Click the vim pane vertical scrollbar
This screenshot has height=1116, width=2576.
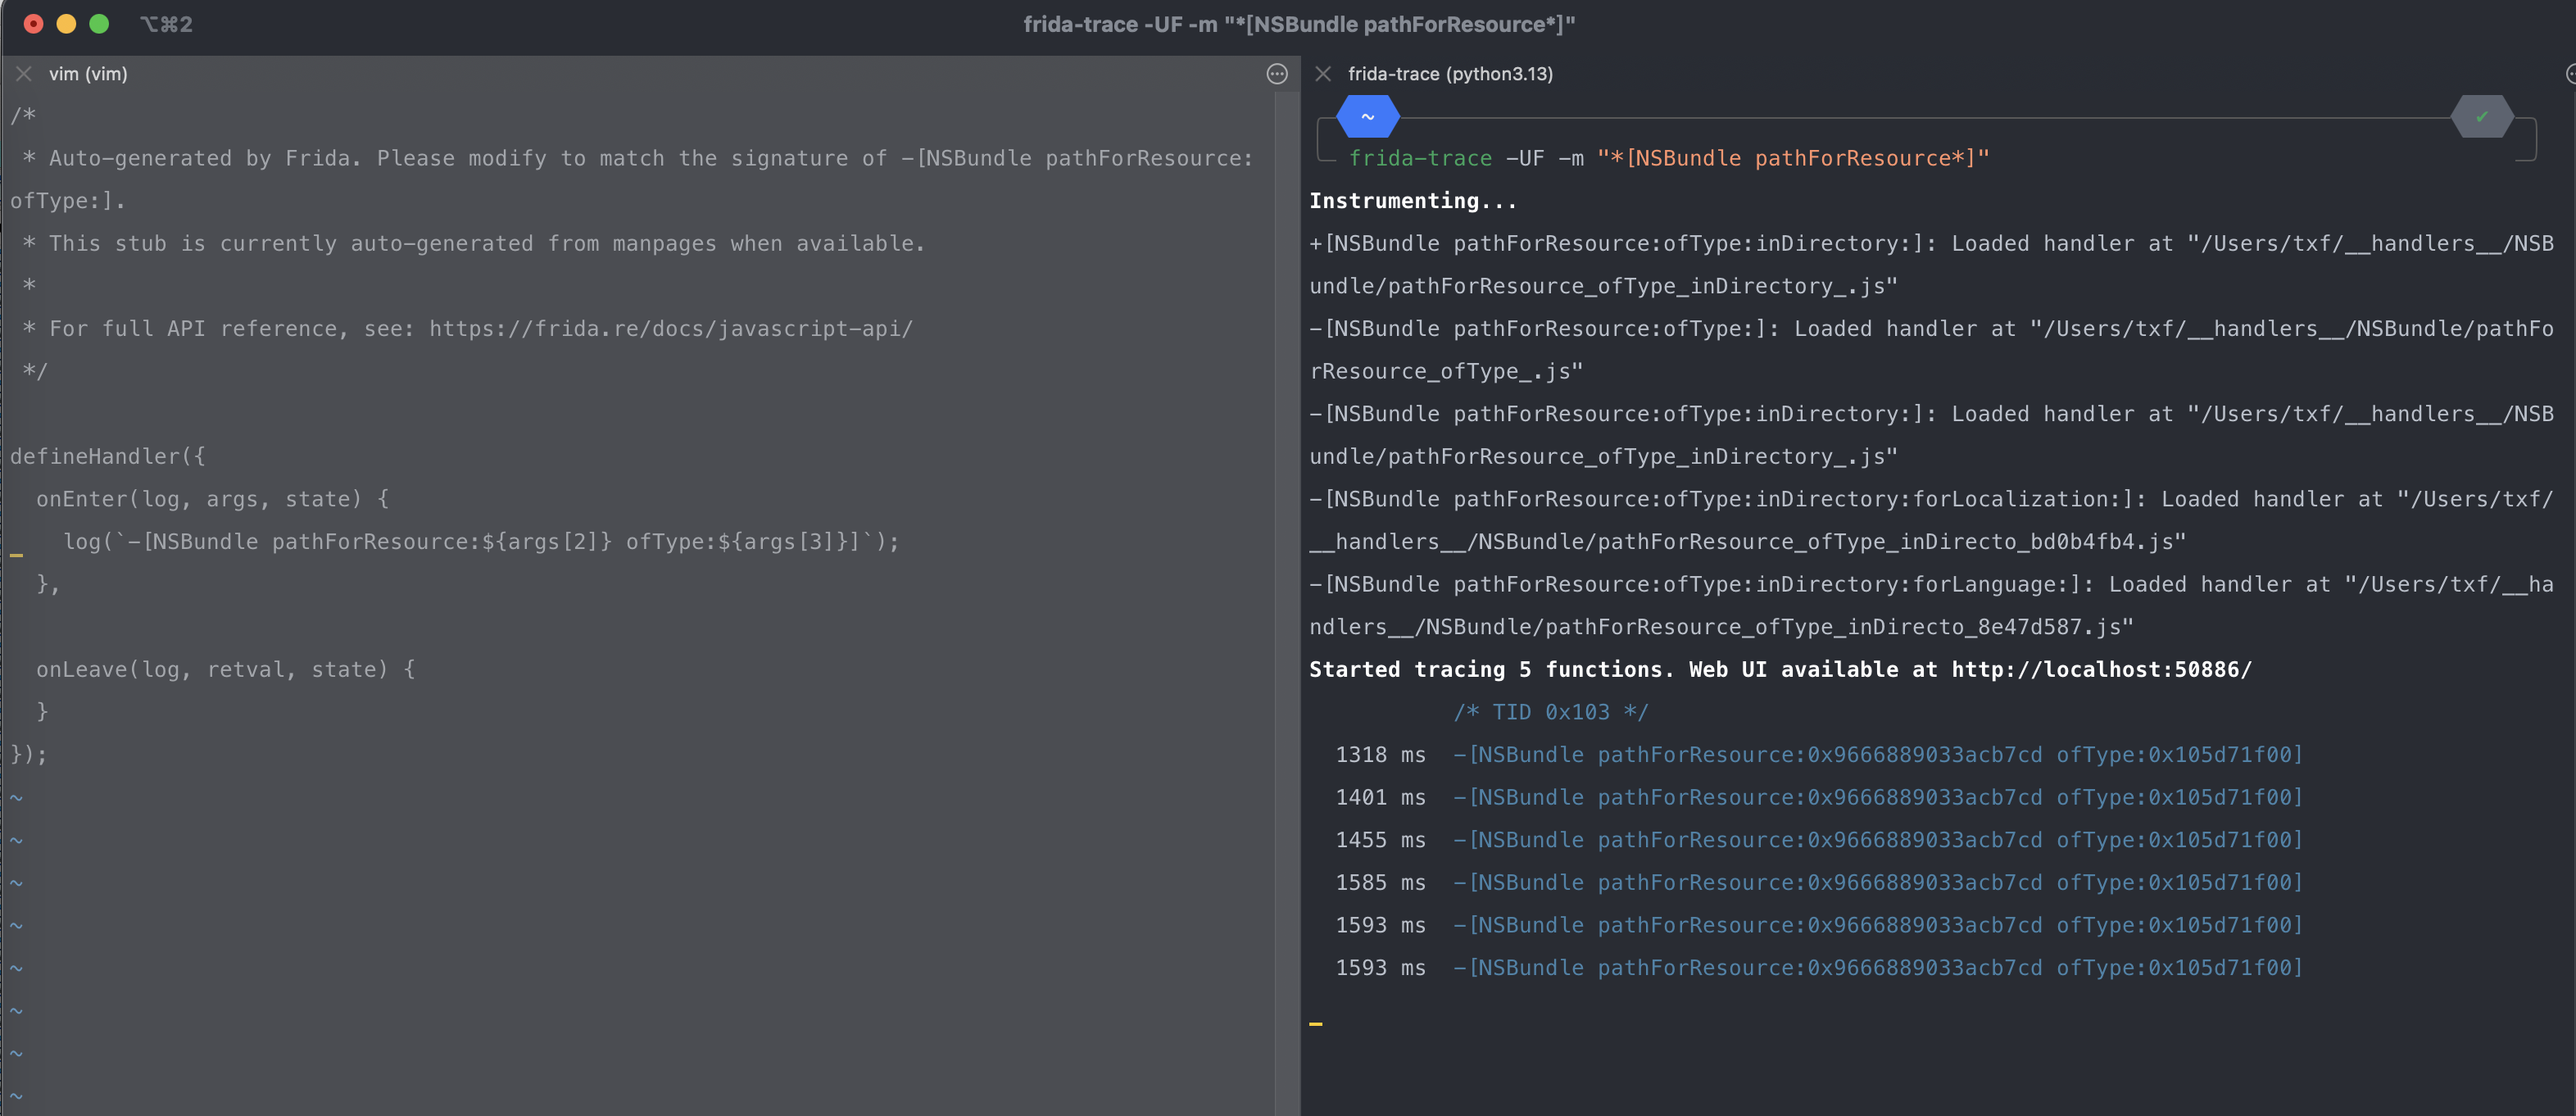pyautogui.click(x=1287, y=605)
